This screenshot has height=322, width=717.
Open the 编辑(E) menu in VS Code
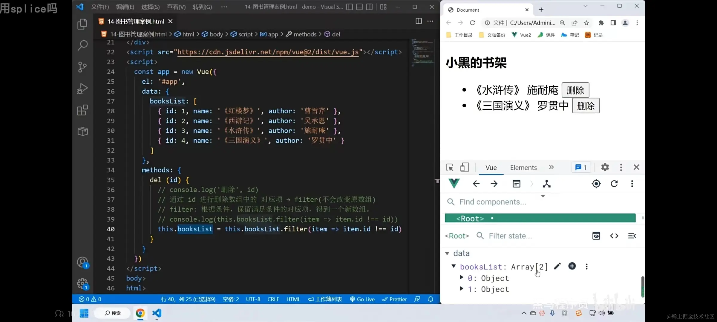pos(125,7)
